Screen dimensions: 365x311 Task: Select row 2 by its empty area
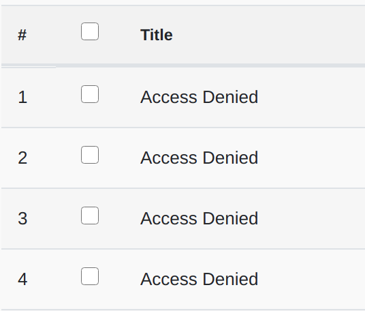312,158
